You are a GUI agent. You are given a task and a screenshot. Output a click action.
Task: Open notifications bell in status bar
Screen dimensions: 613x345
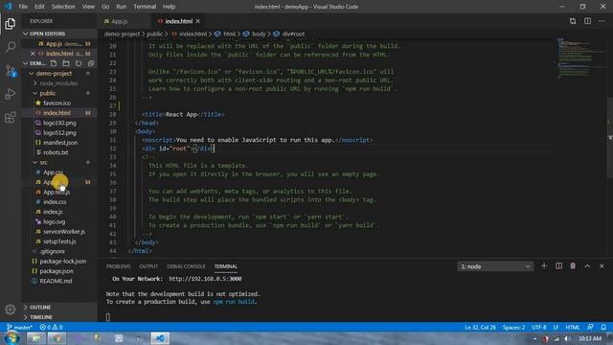coord(603,327)
